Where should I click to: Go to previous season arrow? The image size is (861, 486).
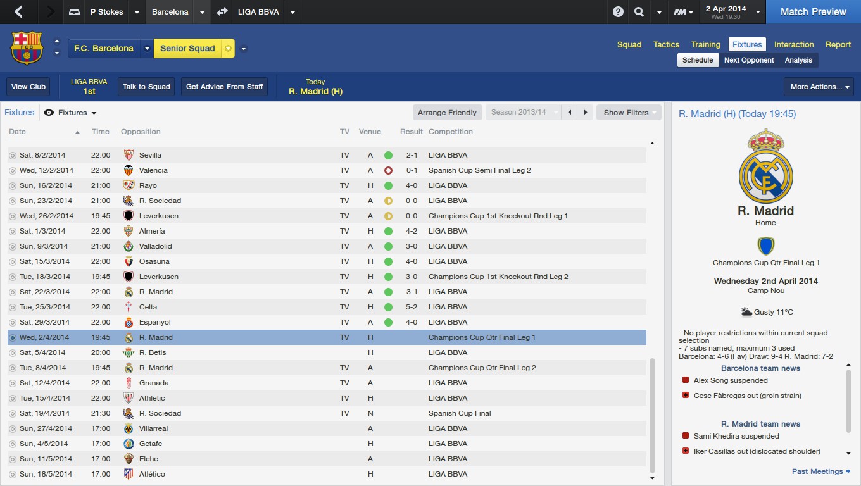coord(570,113)
